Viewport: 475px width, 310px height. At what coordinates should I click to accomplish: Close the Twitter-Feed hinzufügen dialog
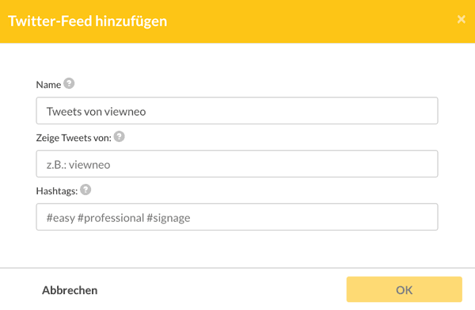(461, 19)
